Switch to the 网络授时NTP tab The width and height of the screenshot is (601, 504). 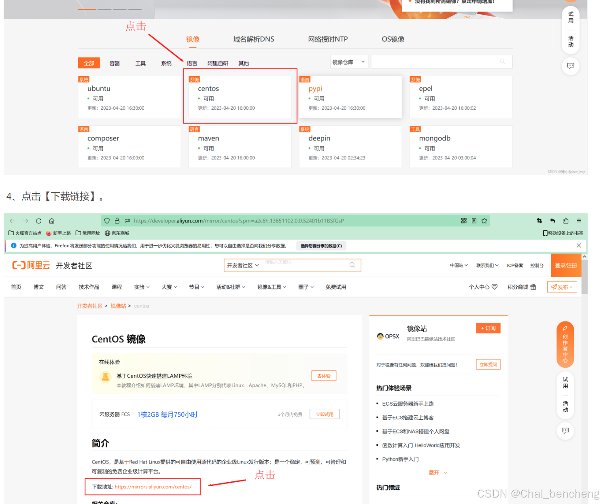coord(328,39)
